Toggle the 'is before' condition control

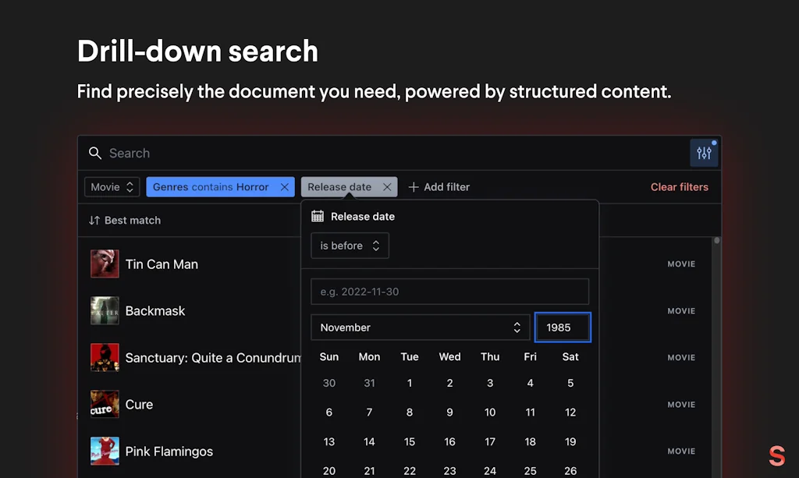350,245
